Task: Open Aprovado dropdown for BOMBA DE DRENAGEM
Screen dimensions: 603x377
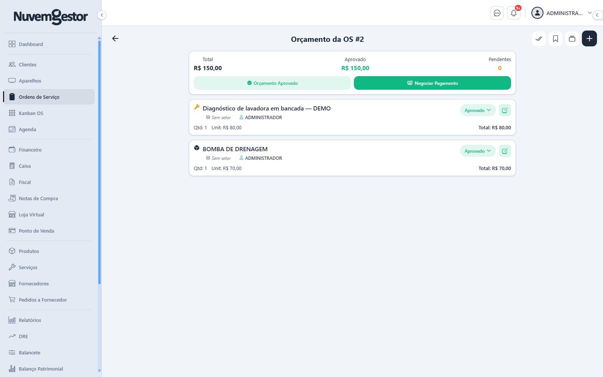Action: coord(478,151)
